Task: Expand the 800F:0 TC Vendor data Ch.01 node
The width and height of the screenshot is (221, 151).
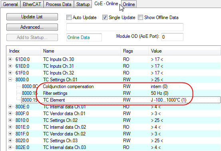Action: pyautogui.click(x=10, y=114)
